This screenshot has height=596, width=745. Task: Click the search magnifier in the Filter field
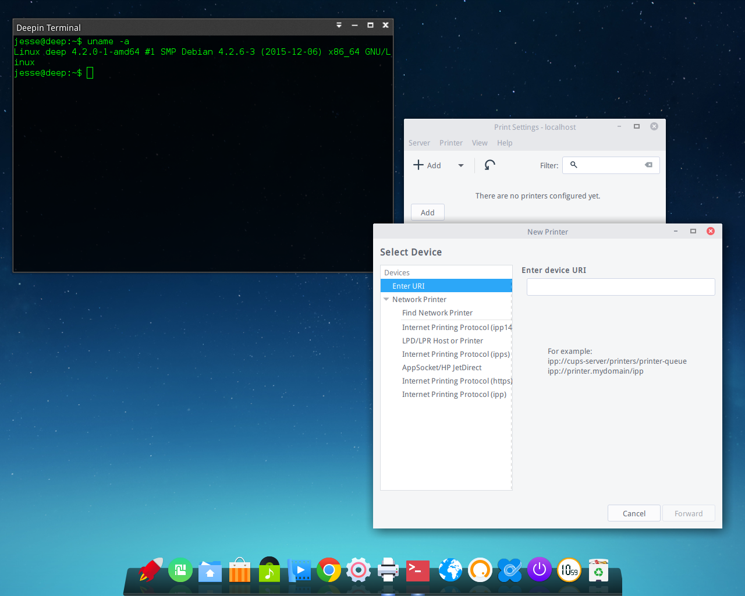[574, 165]
